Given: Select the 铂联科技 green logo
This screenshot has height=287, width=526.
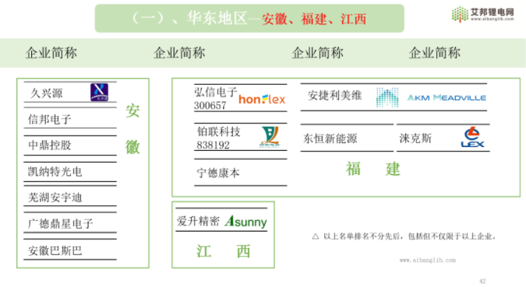Looking at the screenshot, I should point(270,136).
